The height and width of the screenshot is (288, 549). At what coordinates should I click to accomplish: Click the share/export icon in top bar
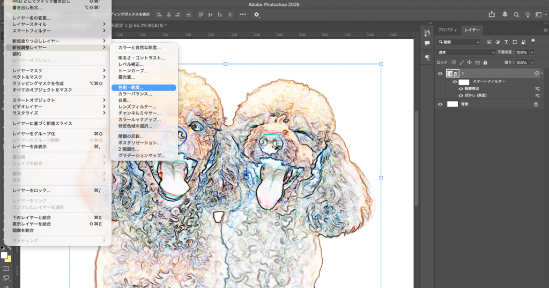tap(492, 14)
